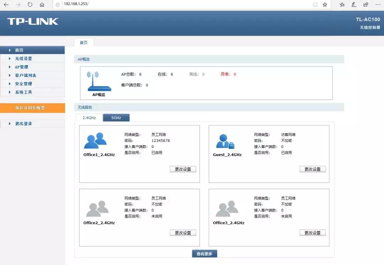The image size is (384, 265).
Task: Click the AP总数 value label
Action: (x=131, y=74)
